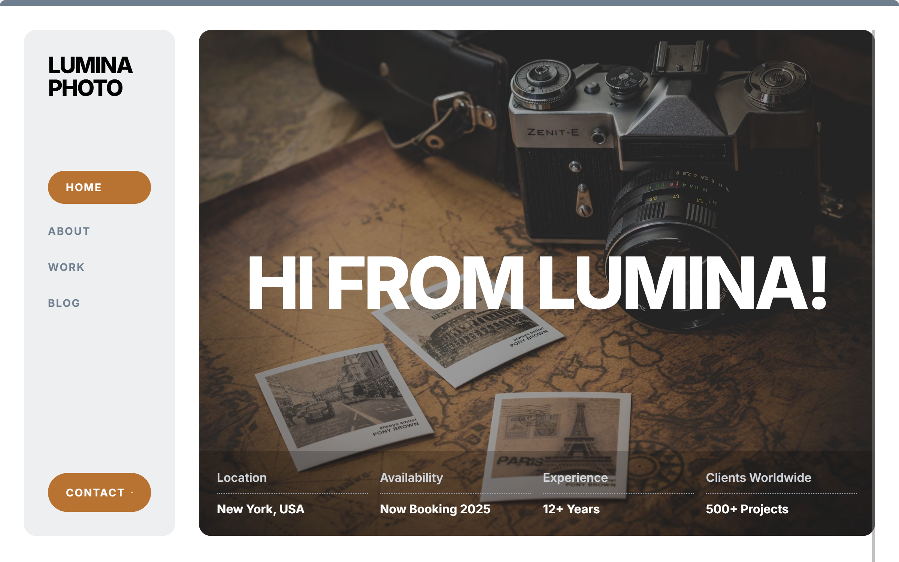
Task: Click the vertical scrollbar at right edge
Action: click(873, 296)
